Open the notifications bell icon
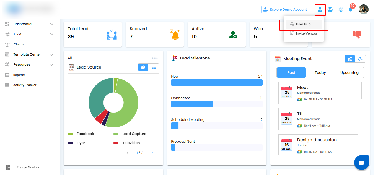This screenshot has width=378, height=175. [351, 10]
